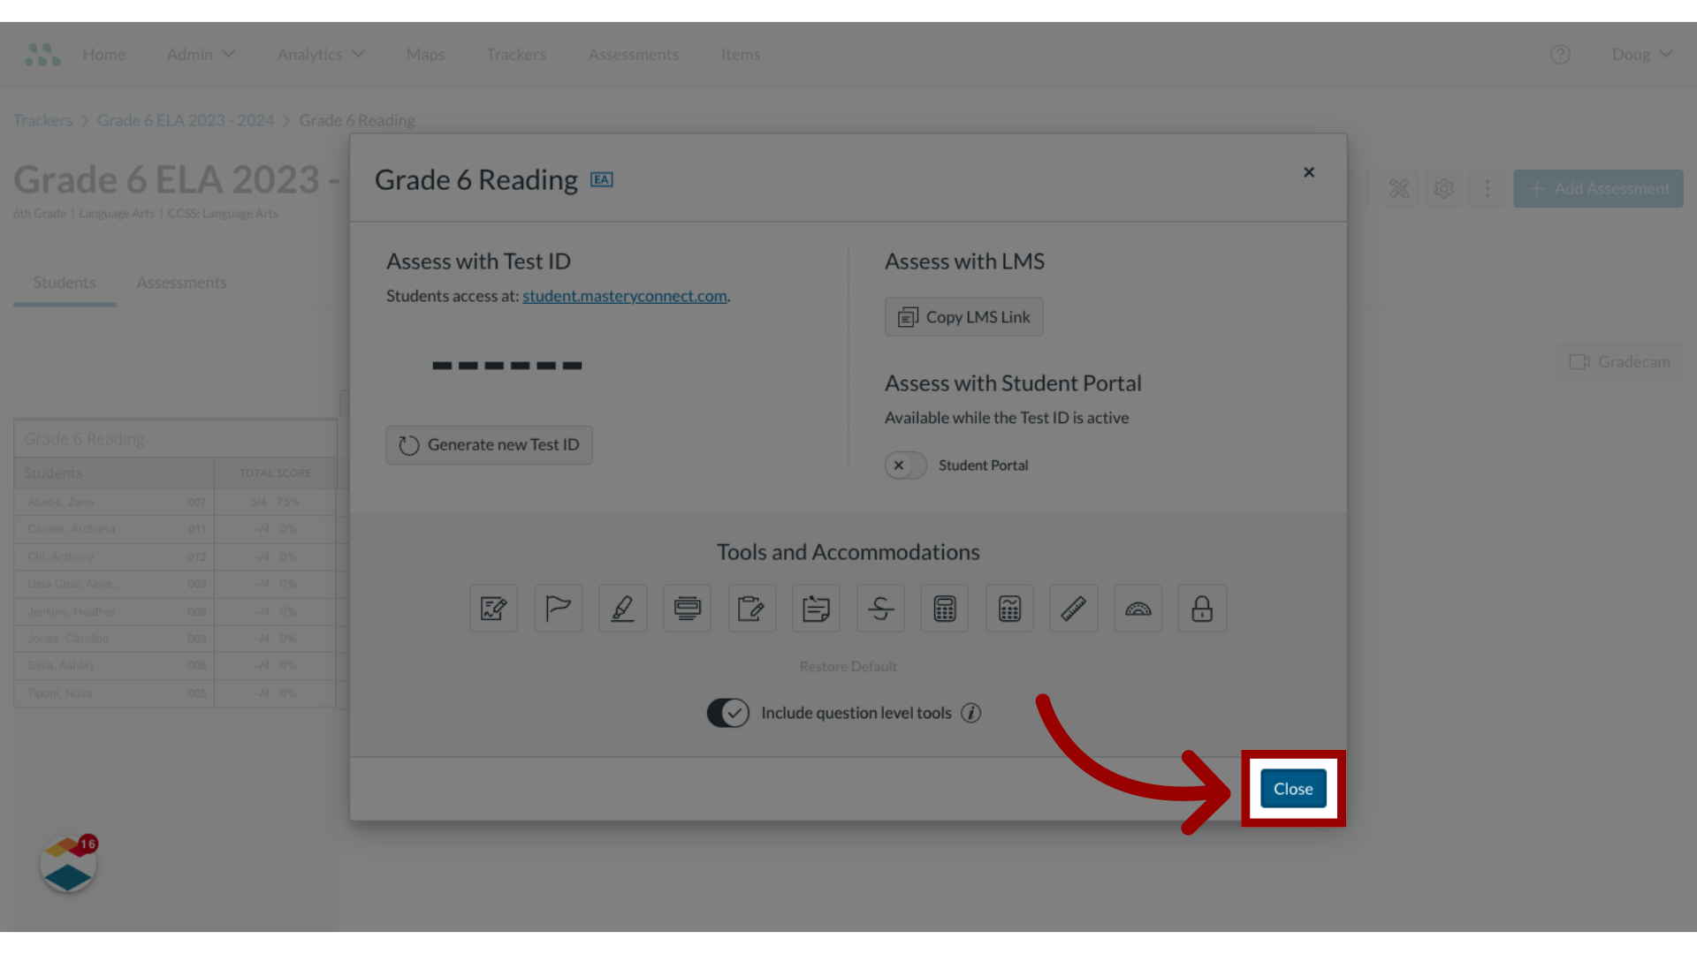This screenshot has width=1697, height=954.
Task: Select the flag/bookmark tool icon
Action: (x=559, y=608)
